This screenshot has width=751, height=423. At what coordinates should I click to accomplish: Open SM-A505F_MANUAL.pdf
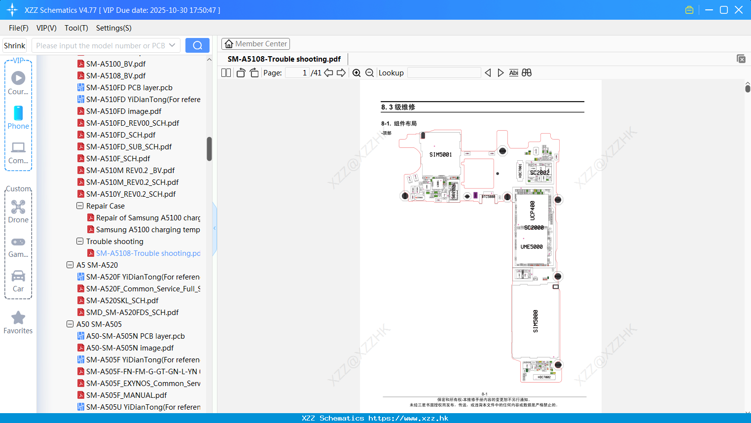[x=127, y=395]
